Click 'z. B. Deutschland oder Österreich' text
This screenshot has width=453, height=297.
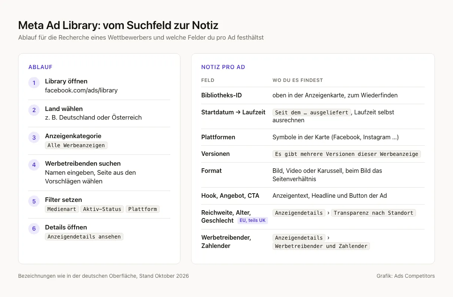93,117
